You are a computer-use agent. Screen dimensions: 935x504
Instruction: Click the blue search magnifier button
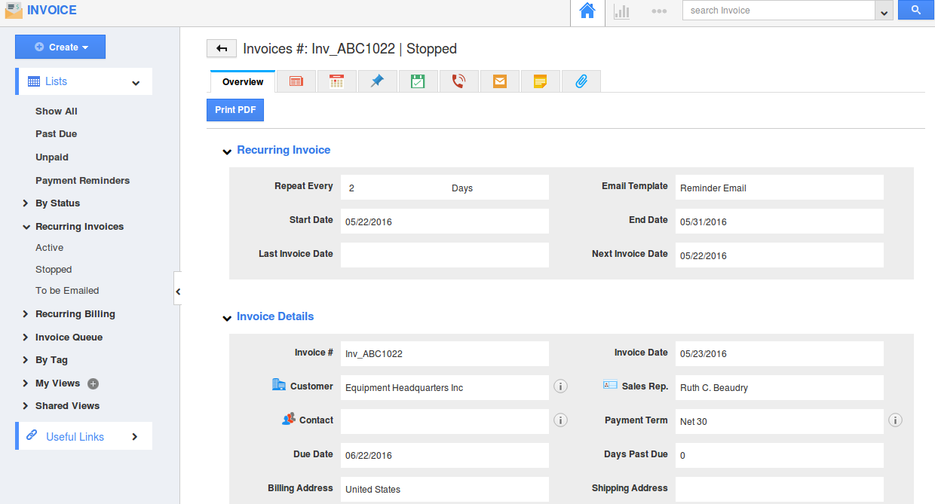915,11
